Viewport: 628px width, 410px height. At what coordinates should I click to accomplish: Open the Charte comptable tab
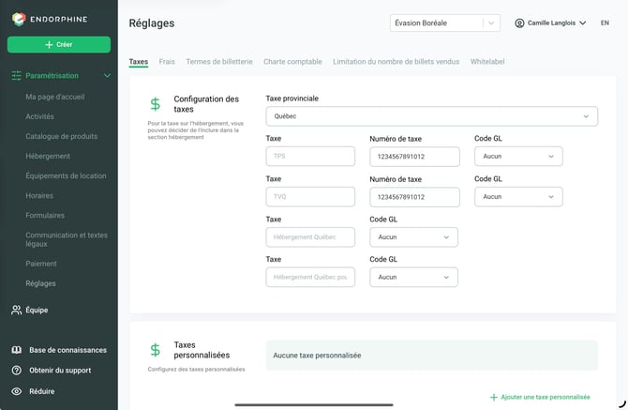[x=292, y=61]
